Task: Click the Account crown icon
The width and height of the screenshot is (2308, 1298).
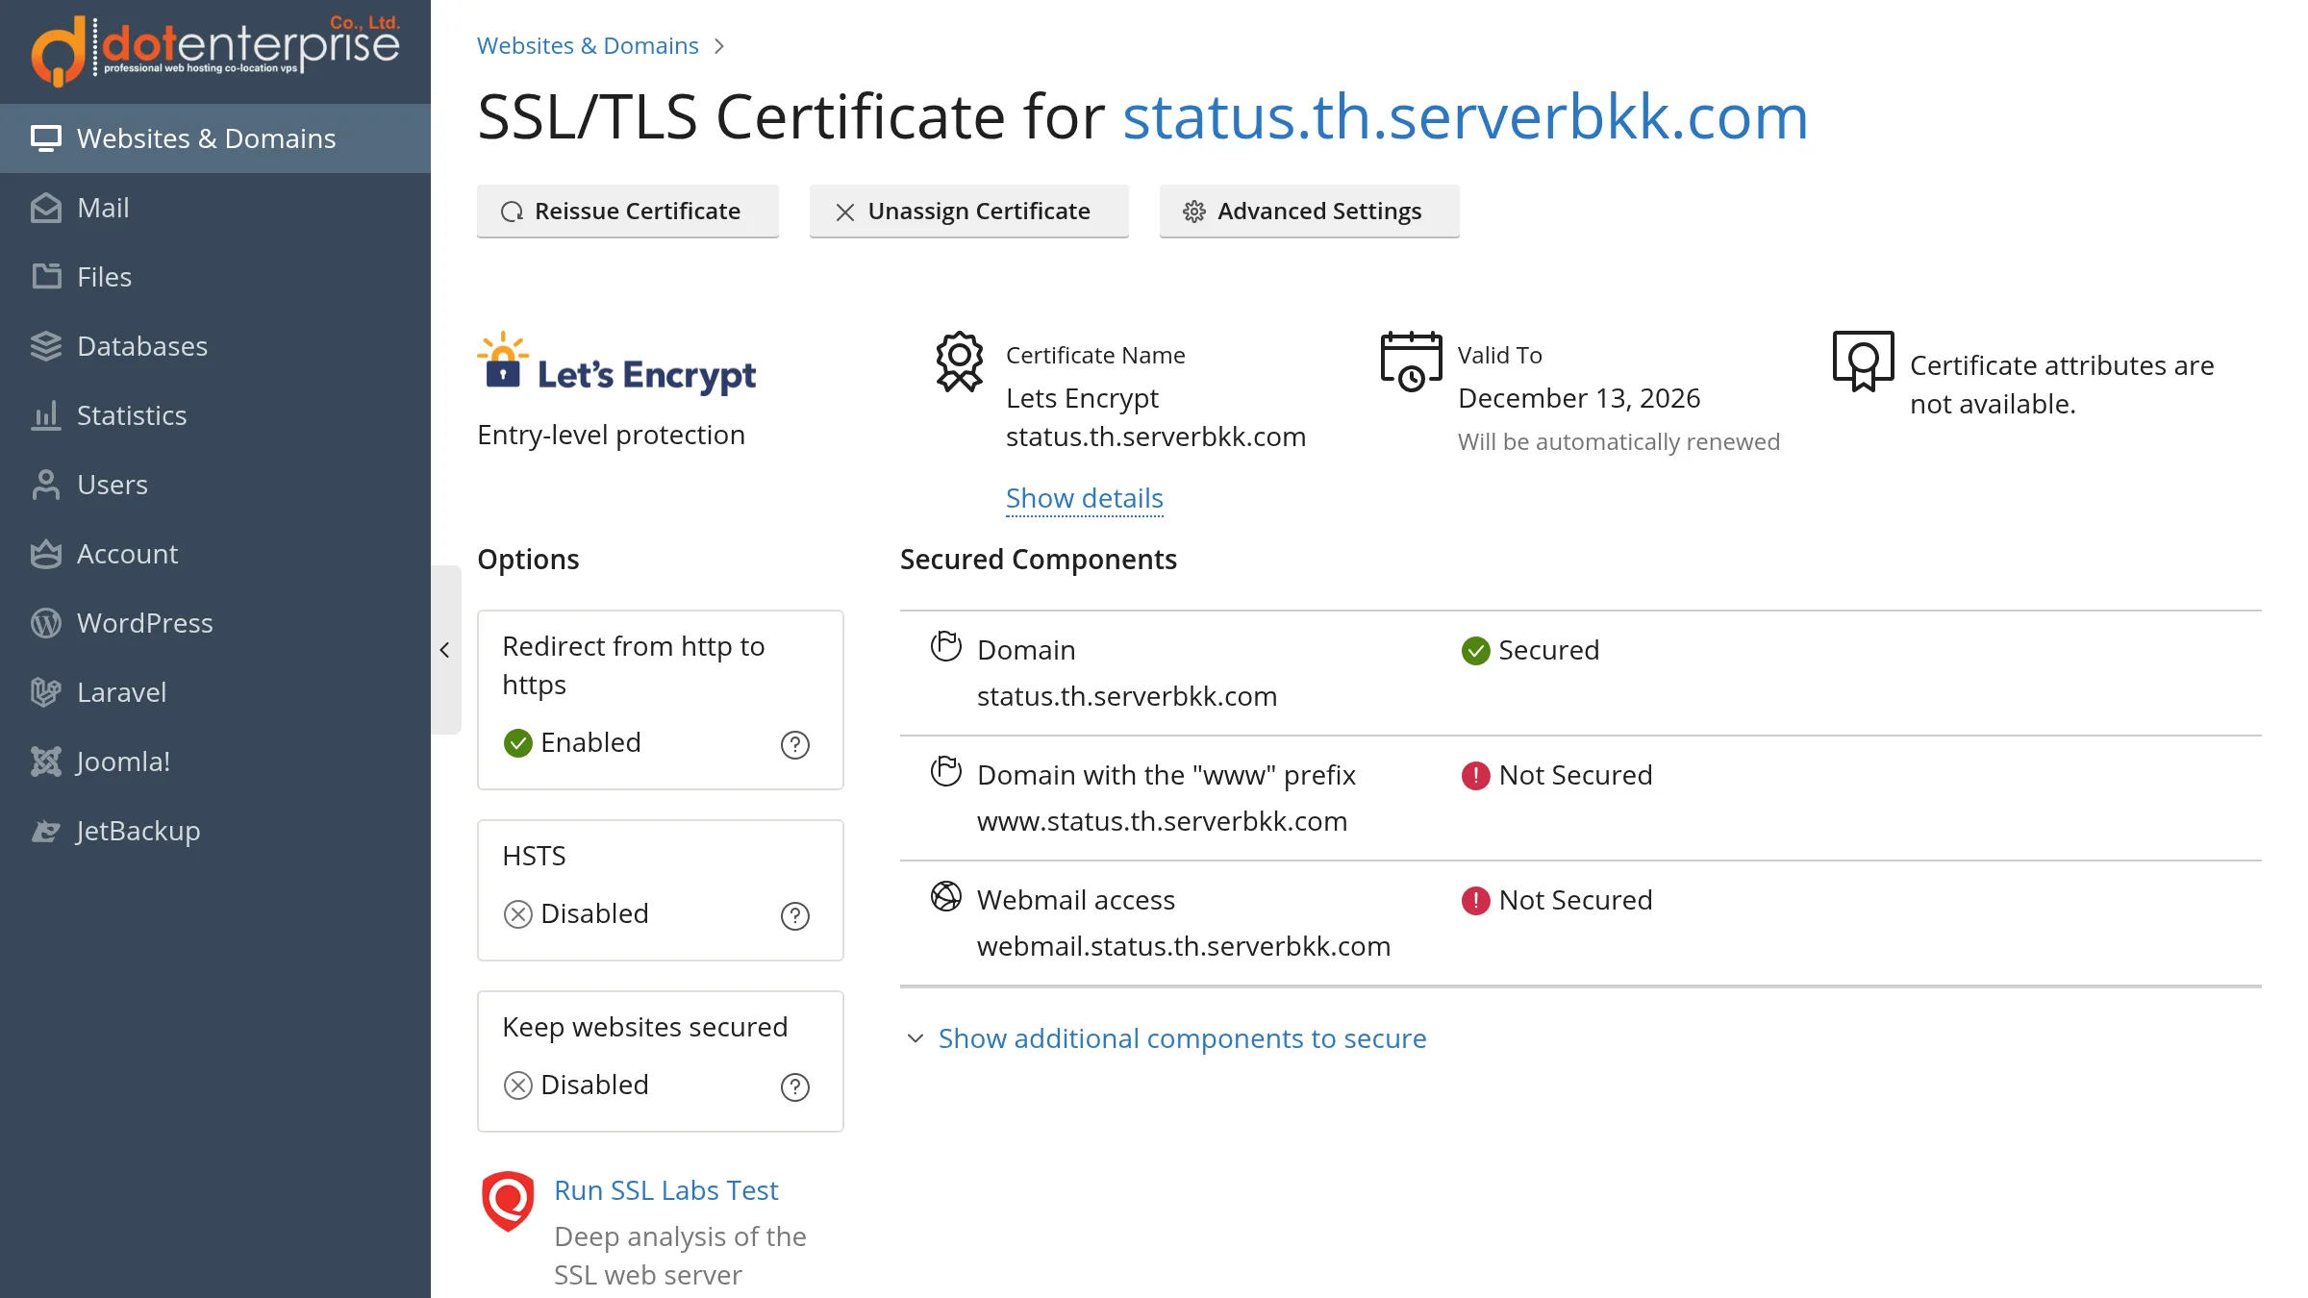Action: point(45,554)
